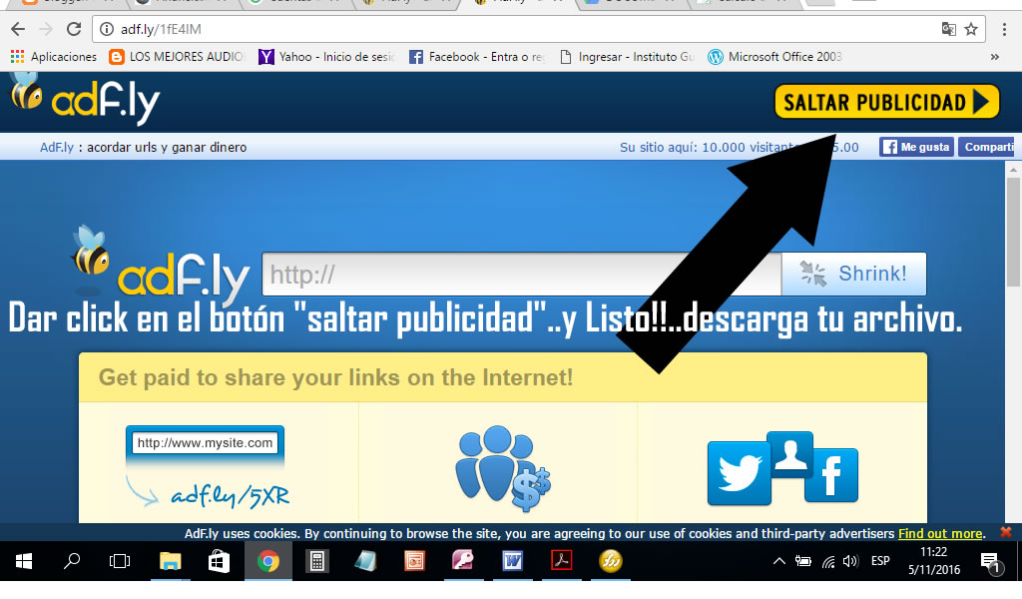Image resolution: width=1022 pixels, height=599 pixels.
Task: Open the Chrome three-dot menu
Action: (x=1004, y=29)
